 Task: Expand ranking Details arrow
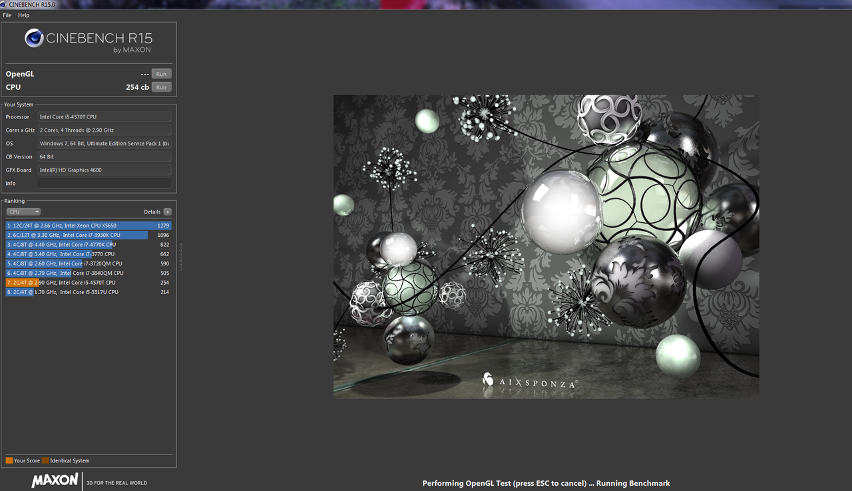[167, 212]
